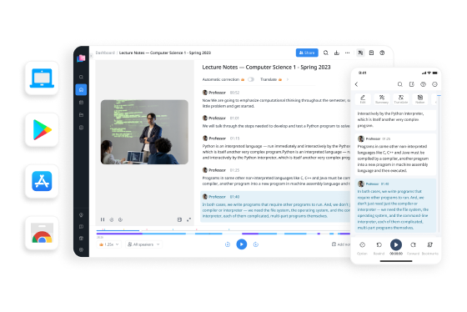Click the large blue play button
467x312 pixels.
(242, 244)
